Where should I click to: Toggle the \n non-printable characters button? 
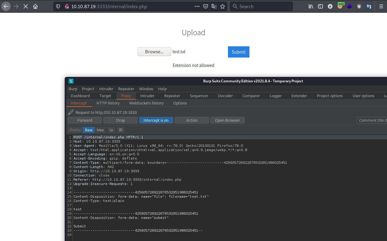click(x=111, y=130)
